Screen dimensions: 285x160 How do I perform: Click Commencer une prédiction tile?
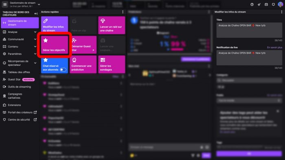[x=83, y=64]
